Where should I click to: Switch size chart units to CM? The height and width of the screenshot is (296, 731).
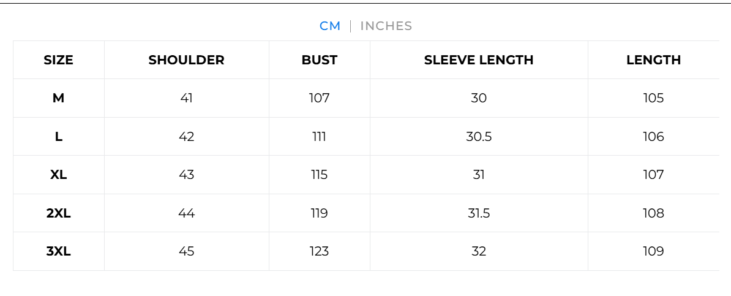329,26
